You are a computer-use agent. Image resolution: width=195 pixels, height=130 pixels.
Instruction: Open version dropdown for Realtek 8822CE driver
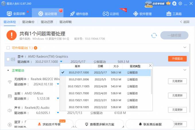click(58, 84)
